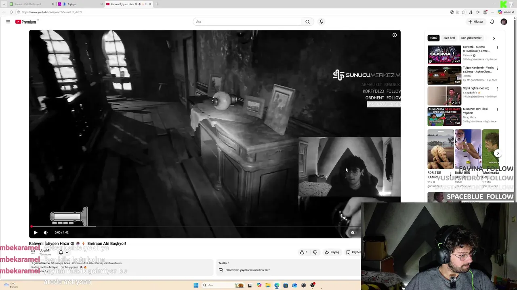Click the YouTube search field Ara
This screenshot has height=290, width=517.
pos(247,22)
